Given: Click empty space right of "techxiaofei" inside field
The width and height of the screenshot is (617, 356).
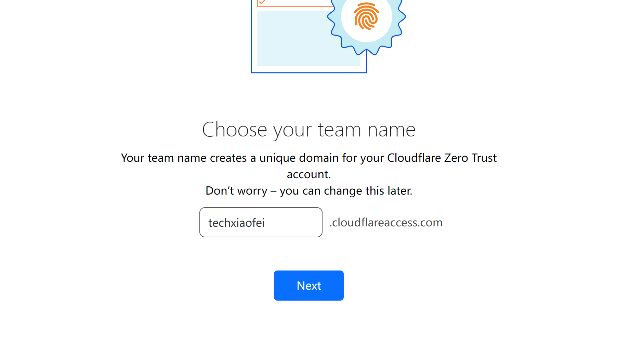Looking at the screenshot, I should tap(294, 222).
